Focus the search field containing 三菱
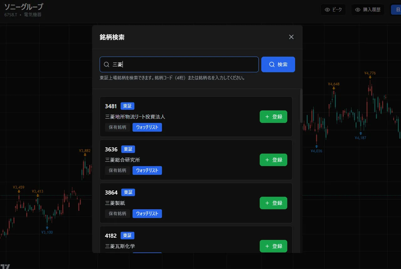Image resolution: width=401 pixels, height=269 pixels. (179, 64)
